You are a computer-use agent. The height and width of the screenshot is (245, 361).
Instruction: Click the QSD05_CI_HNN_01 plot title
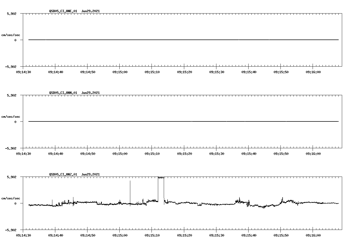click(74, 93)
